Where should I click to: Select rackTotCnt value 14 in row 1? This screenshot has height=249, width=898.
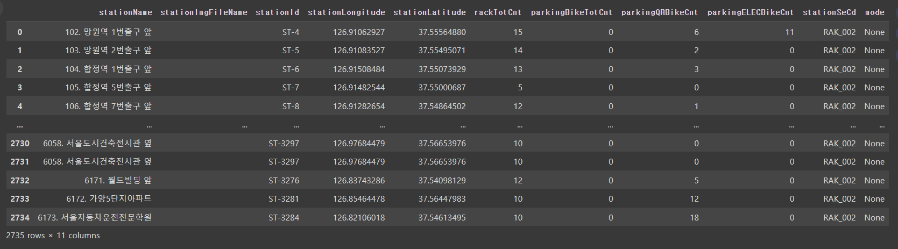coord(518,51)
